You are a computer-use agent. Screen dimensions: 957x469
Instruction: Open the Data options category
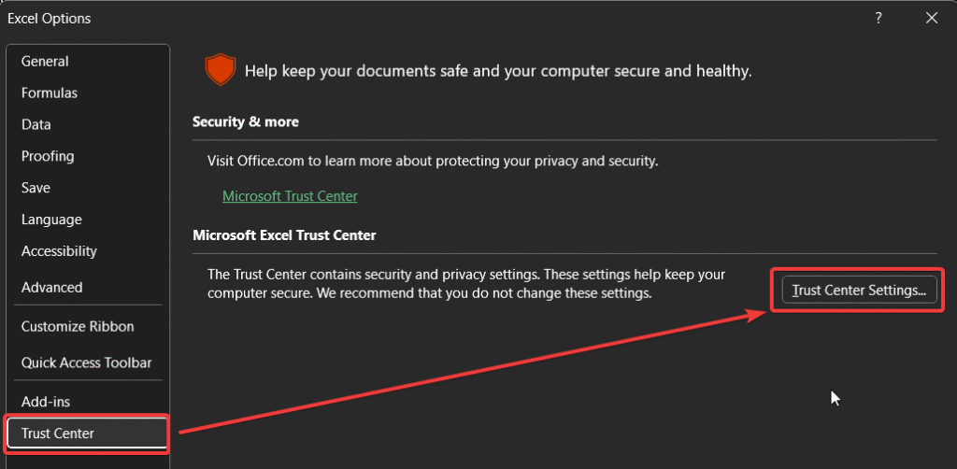click(x=36, y=124)
